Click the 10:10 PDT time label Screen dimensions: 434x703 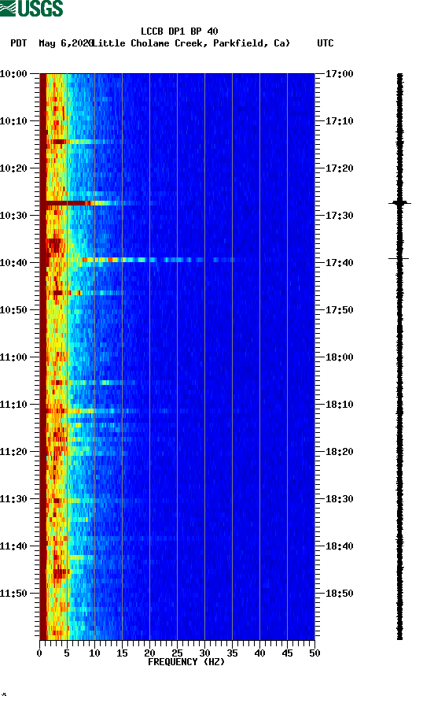13,121
